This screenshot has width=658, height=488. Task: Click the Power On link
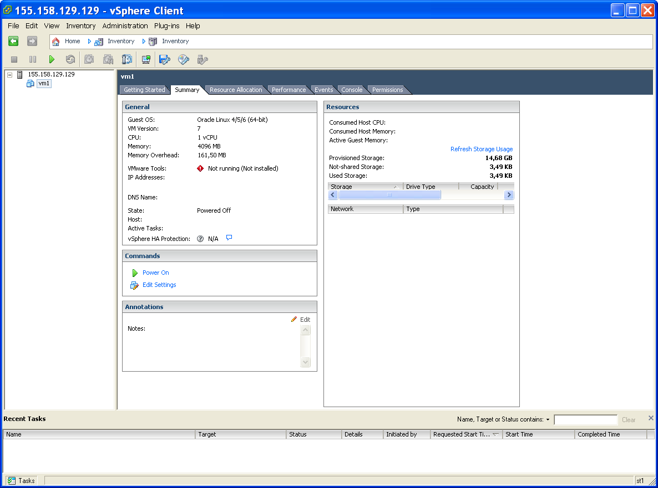[156, 273]
